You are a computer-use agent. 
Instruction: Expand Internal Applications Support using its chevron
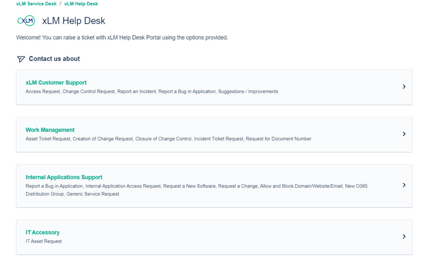(404, 185)
